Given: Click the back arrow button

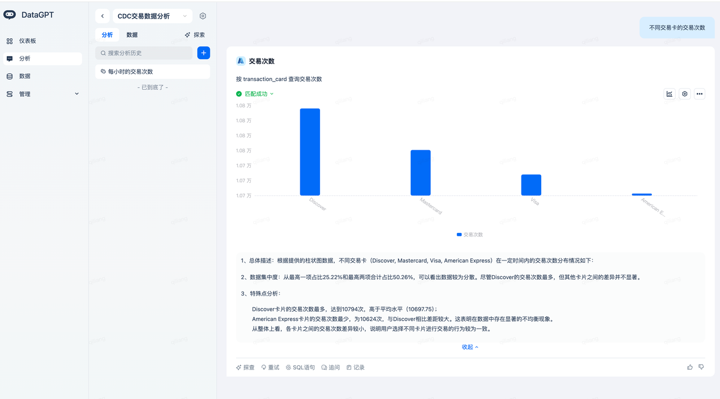Looking at the screenshot, I should 102,16.
